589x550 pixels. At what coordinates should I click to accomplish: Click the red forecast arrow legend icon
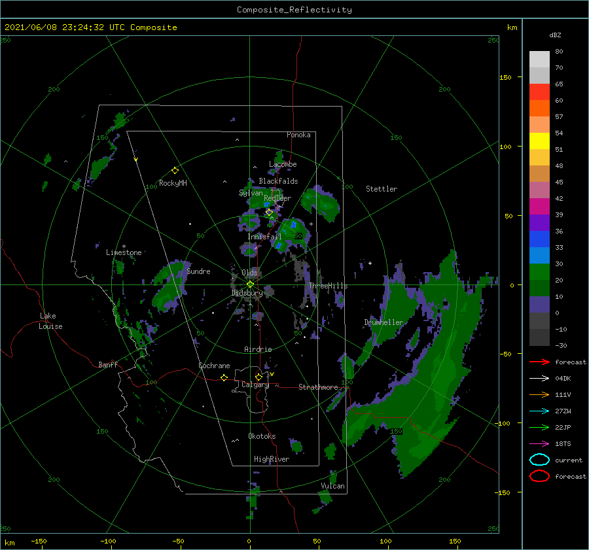coord(539,362)
